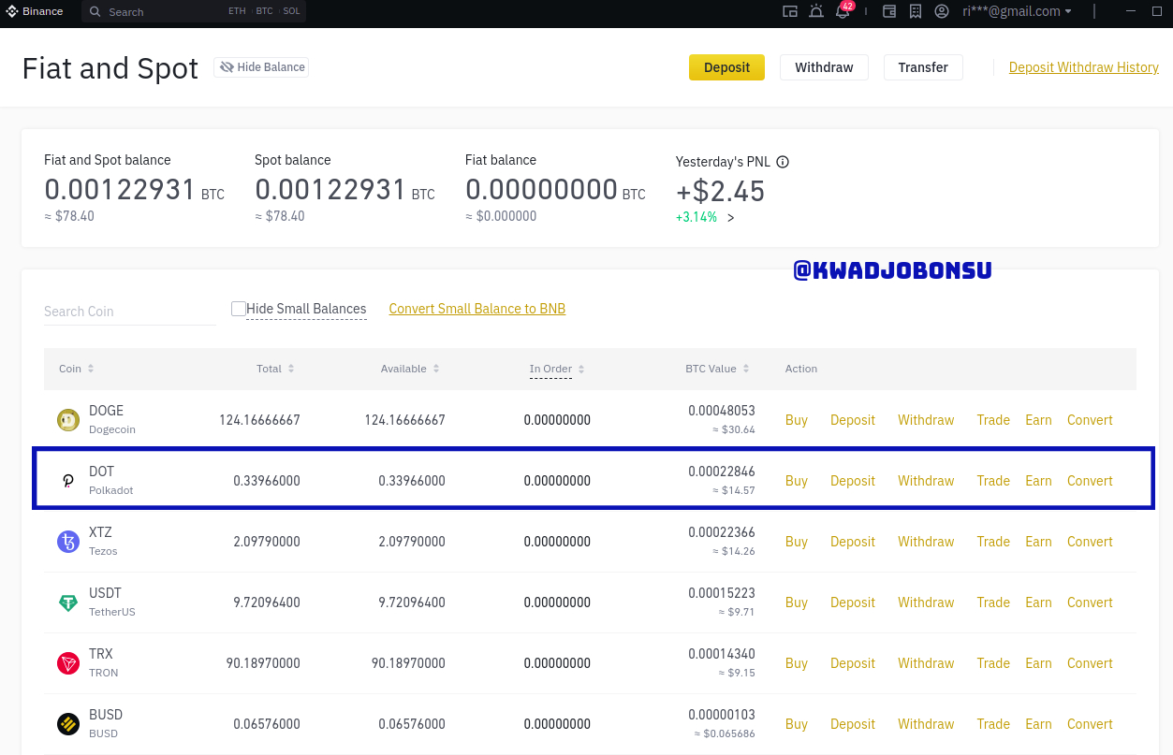Click Deposit in the TRX row
This screenshot has width=1173, height=755.
pyautogui.click(x=853, y=663)
